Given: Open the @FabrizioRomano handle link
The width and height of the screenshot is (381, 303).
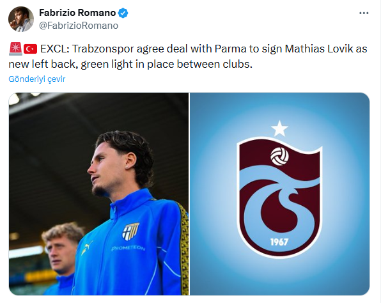Looking at the screenshot, I should point(79,26).
